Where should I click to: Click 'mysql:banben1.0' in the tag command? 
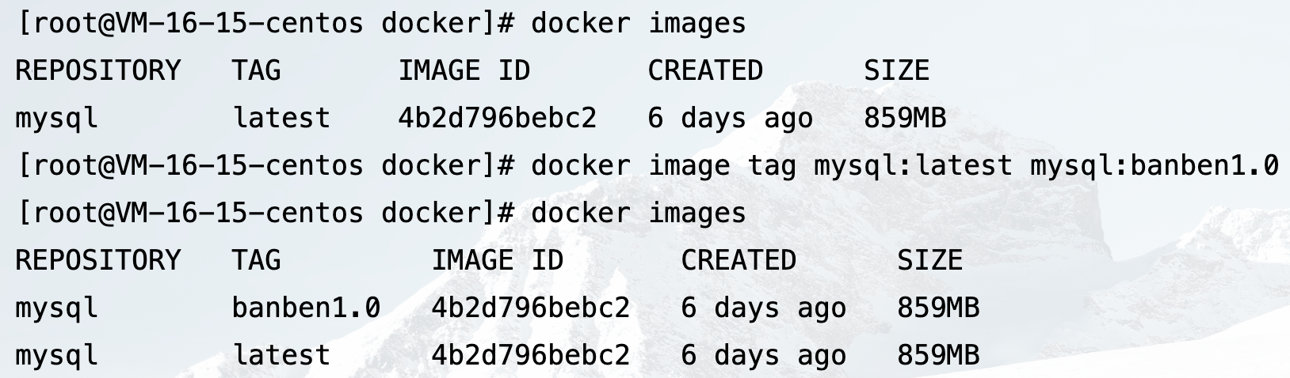[x=1154, y=166]
